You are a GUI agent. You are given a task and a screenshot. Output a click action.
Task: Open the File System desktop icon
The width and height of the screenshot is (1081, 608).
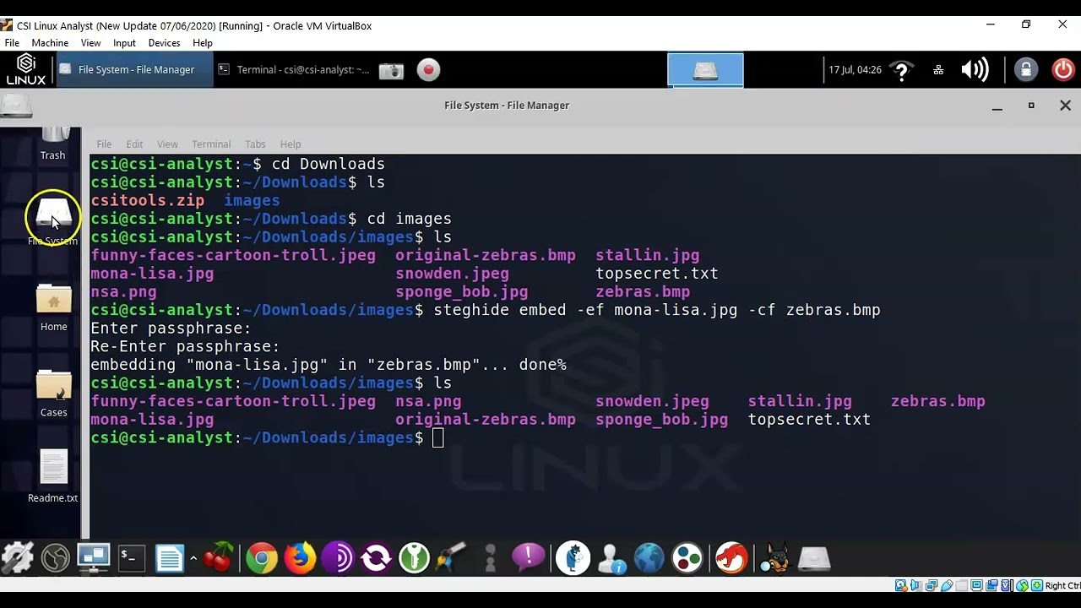(x=53, y=221)
